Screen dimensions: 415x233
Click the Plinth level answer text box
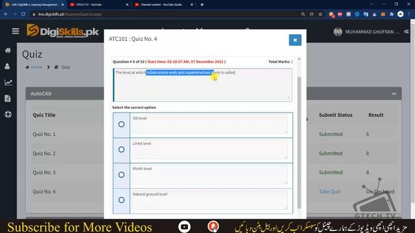210,174
